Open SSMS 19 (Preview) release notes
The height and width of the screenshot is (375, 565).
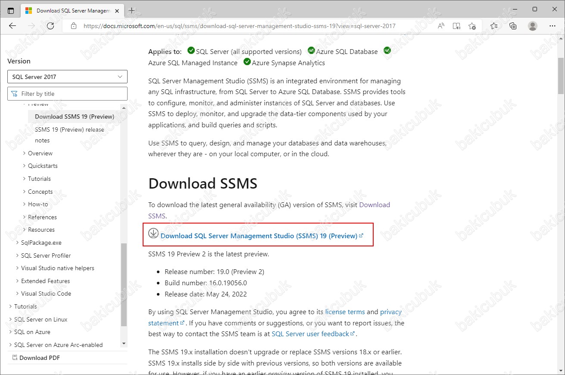(69, 135)
